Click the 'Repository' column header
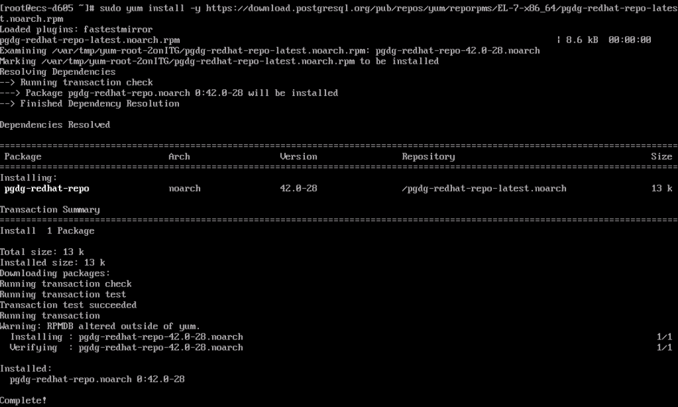 click(x=428, y=157)
